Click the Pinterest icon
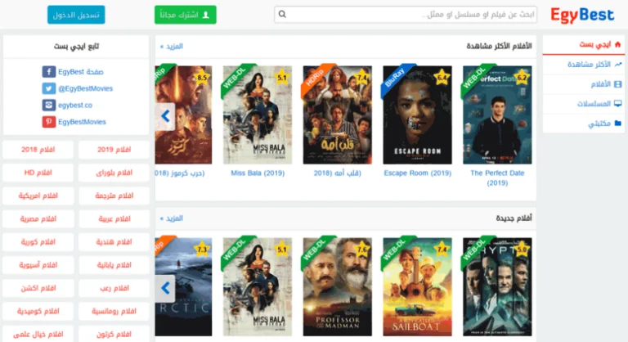This screenshot has width=628, height=342. 49,121
